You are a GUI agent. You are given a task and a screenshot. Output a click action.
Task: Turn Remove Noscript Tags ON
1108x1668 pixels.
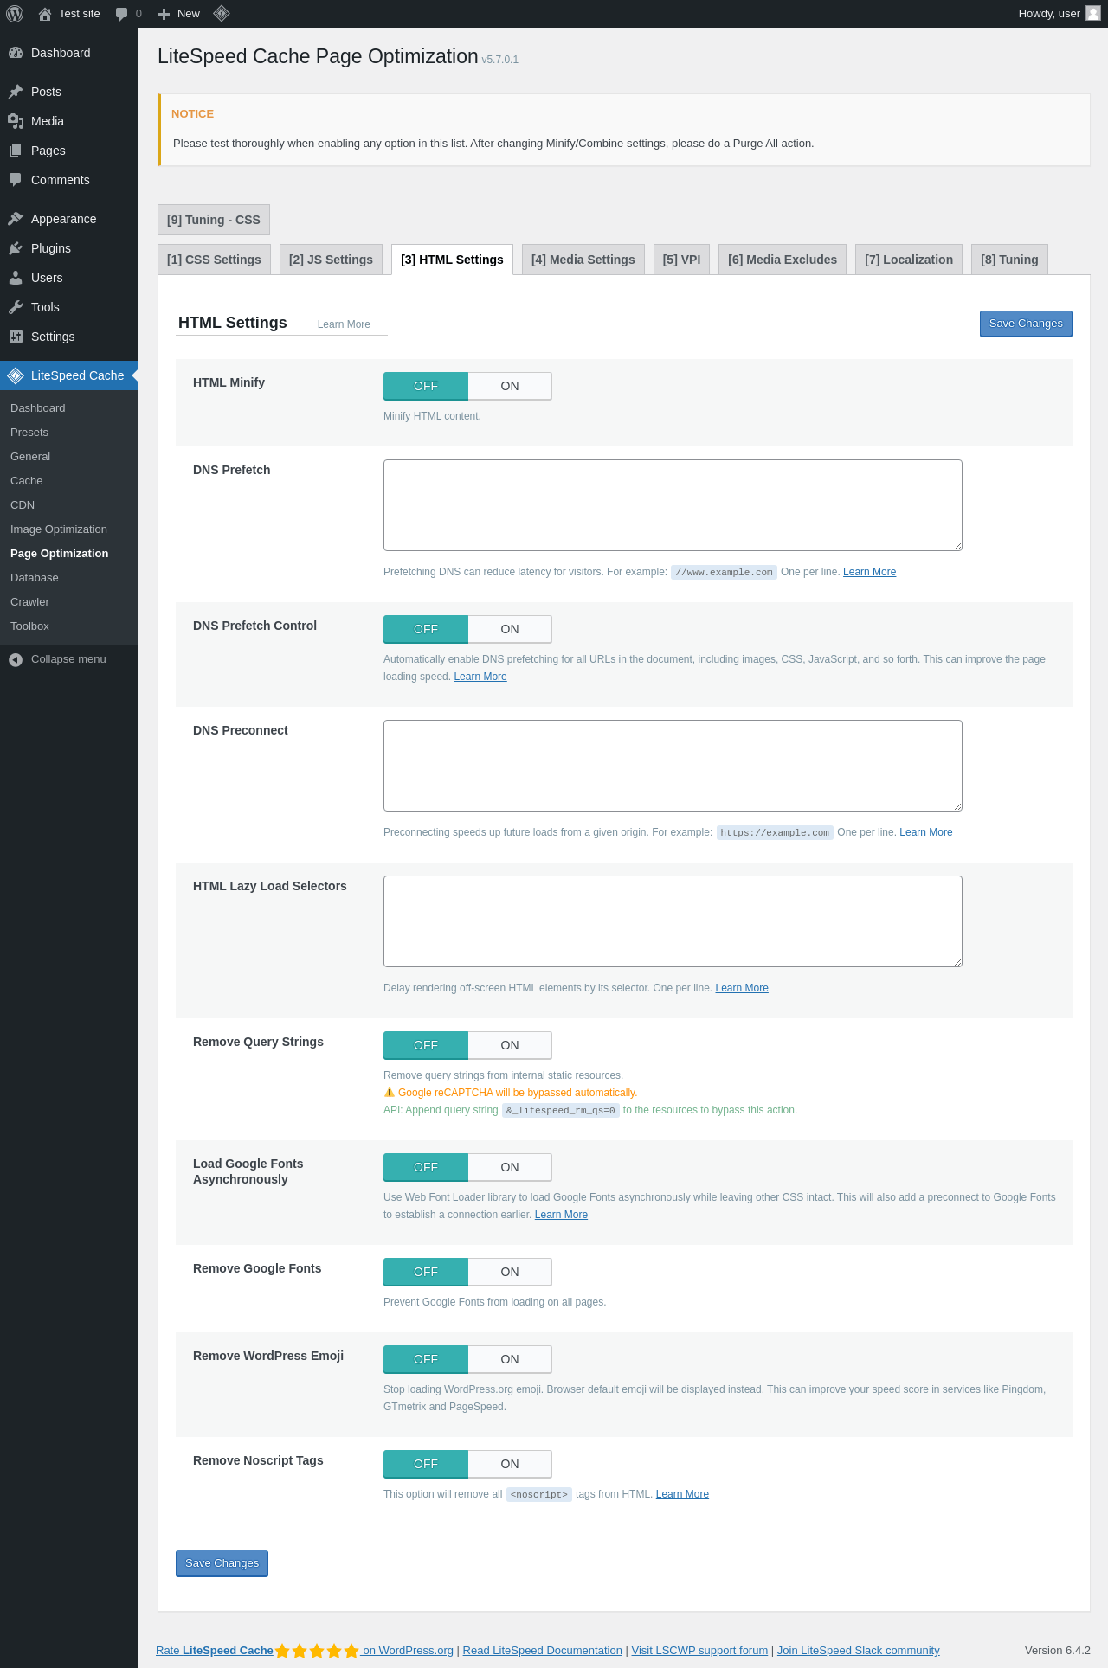click(510, 1464)
